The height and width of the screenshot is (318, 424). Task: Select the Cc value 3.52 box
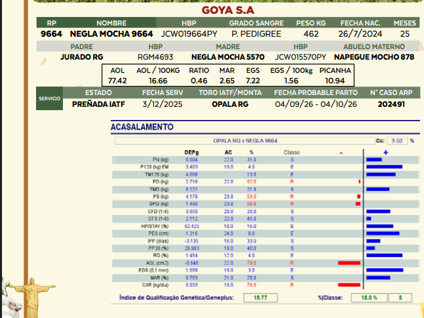(397, 141)
